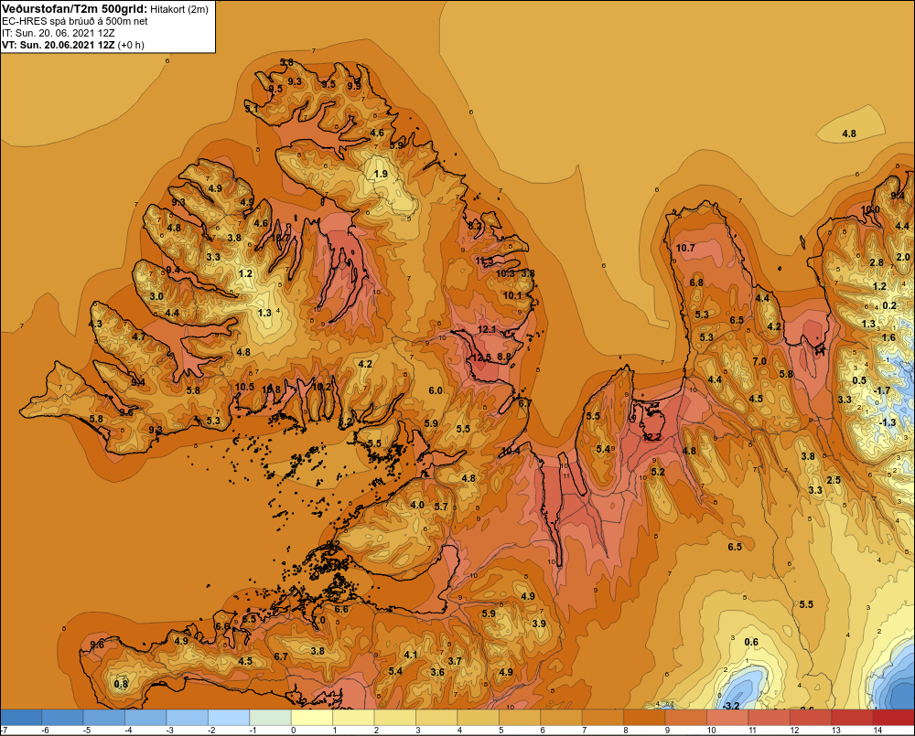
Task: Click the 0.2 temperature label
Action: point(889,305)
